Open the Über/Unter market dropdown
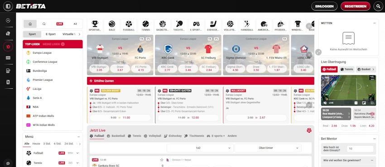Screen dimensions: 385x167 pos(268,148)
